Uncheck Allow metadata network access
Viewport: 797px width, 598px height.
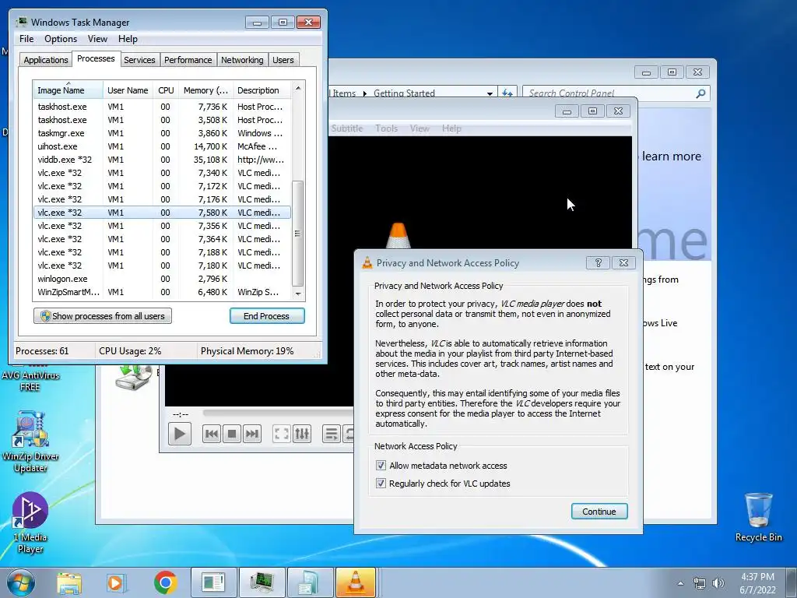click(381, 466)
